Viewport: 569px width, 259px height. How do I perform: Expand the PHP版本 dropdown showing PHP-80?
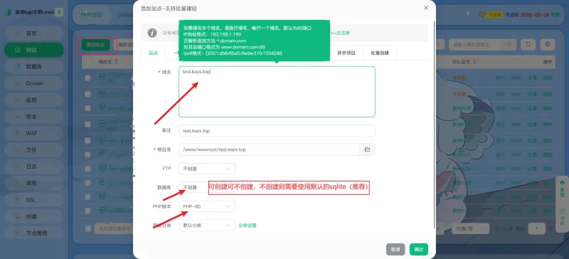click(x=207, y=206)
